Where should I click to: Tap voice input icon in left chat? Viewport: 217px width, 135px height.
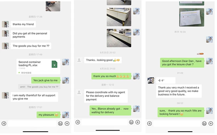click(4, 123)
